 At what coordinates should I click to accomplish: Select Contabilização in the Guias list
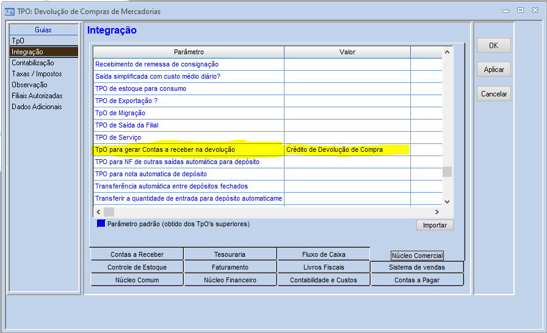(33, 63)
